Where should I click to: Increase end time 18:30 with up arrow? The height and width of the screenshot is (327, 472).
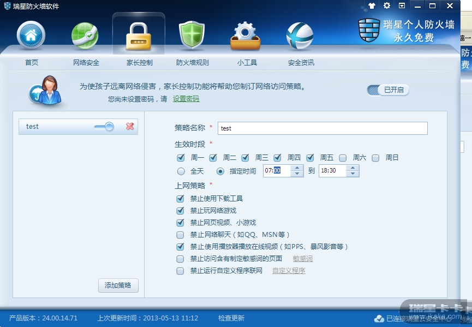[352, 168]
